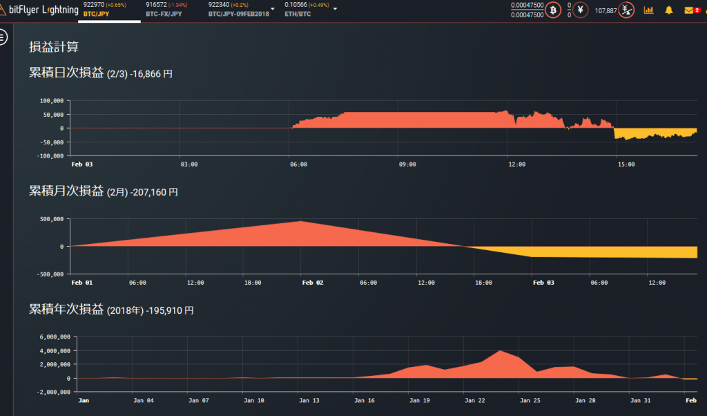Click the Yen balance icon

581,10
